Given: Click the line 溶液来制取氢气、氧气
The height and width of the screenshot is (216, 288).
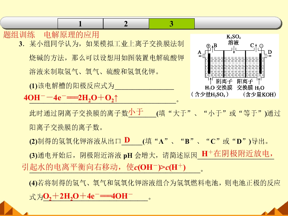Looking at the screenshot, I should click(x=94, y=71).
